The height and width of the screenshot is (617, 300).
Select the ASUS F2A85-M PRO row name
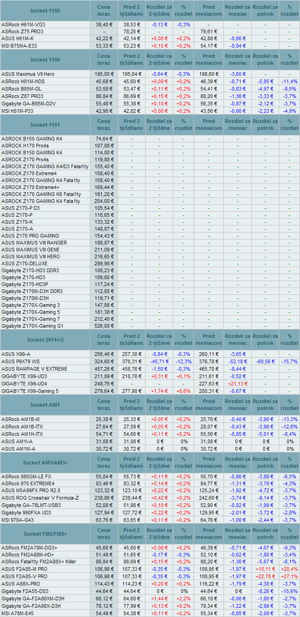click(x=24, y=569)
